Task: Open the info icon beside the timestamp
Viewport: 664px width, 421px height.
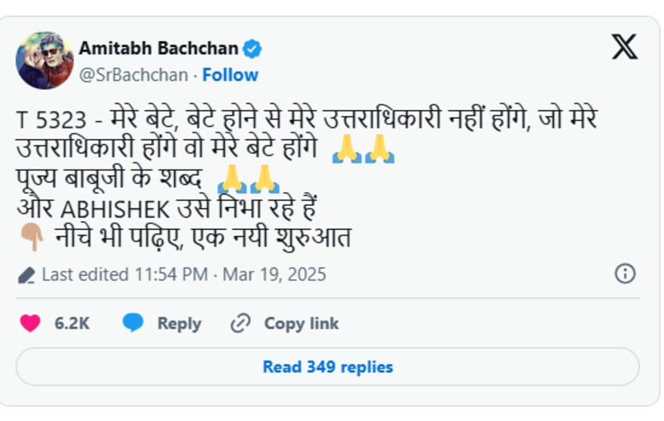Action: 625,274
